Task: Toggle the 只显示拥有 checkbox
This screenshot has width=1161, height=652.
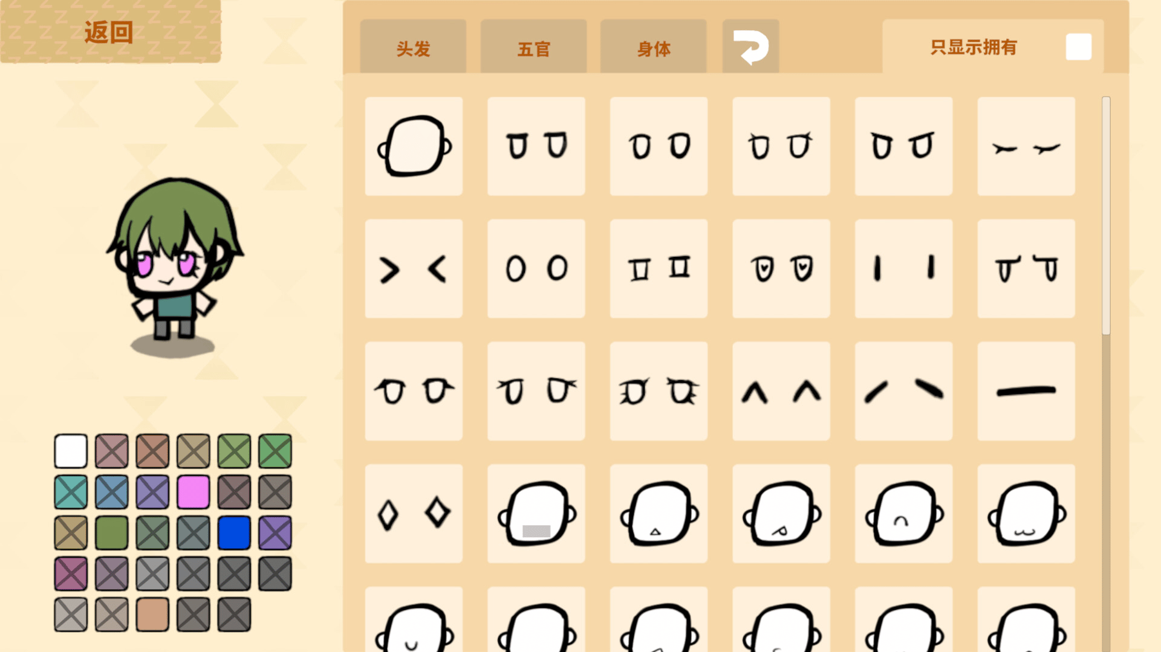Action: click(x=1078, y=47)
